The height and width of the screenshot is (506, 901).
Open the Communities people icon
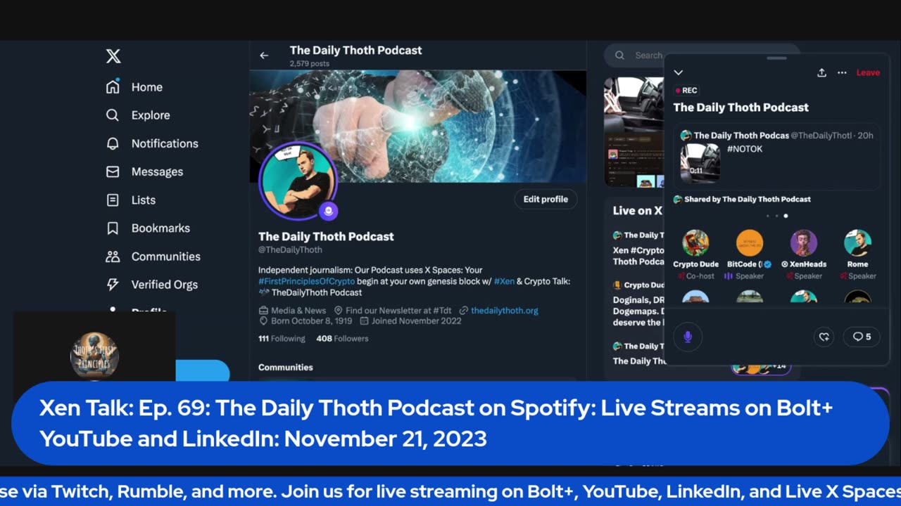[x=113, y=257]
